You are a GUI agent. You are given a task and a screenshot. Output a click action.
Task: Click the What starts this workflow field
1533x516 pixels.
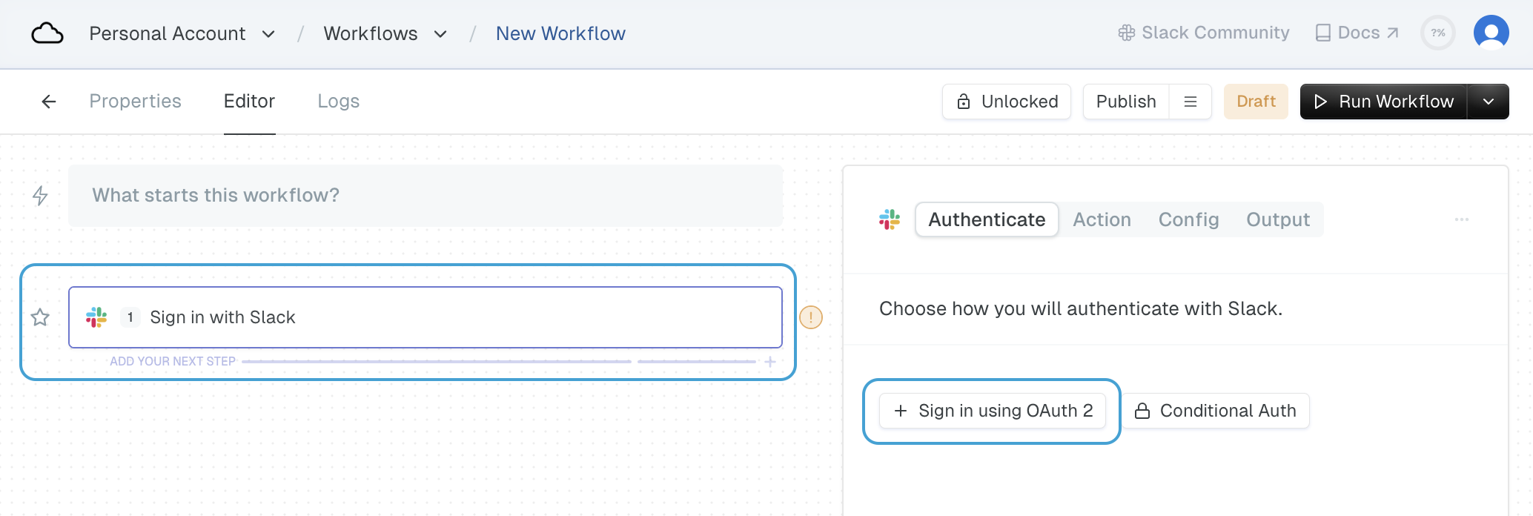coord(425,196)
